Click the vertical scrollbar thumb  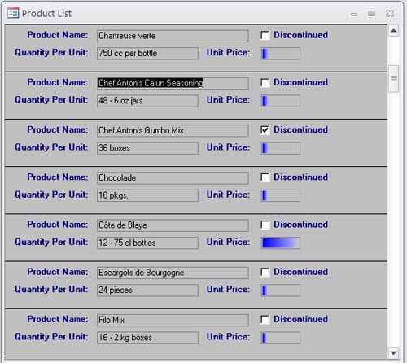click(393, 79)
